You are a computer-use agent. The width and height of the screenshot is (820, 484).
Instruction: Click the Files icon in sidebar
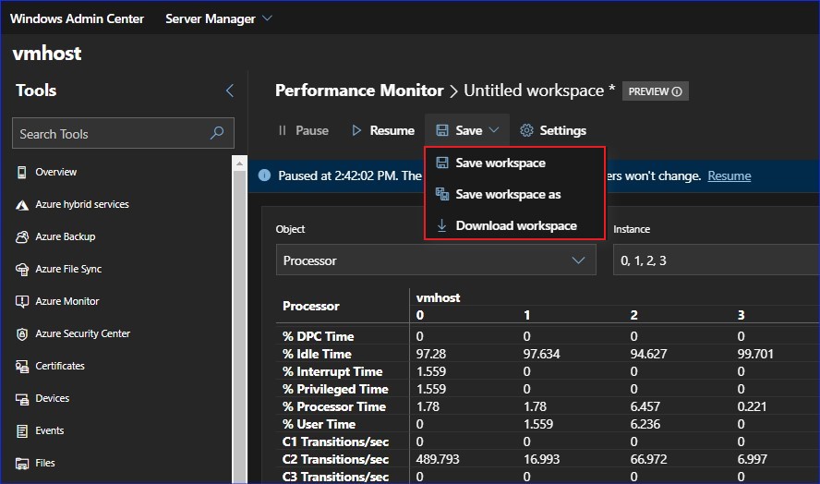pos(22,464)
